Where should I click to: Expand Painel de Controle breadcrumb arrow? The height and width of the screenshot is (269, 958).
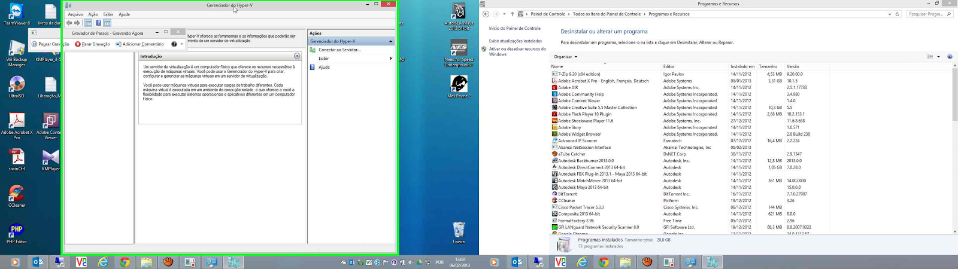(569, 14)
